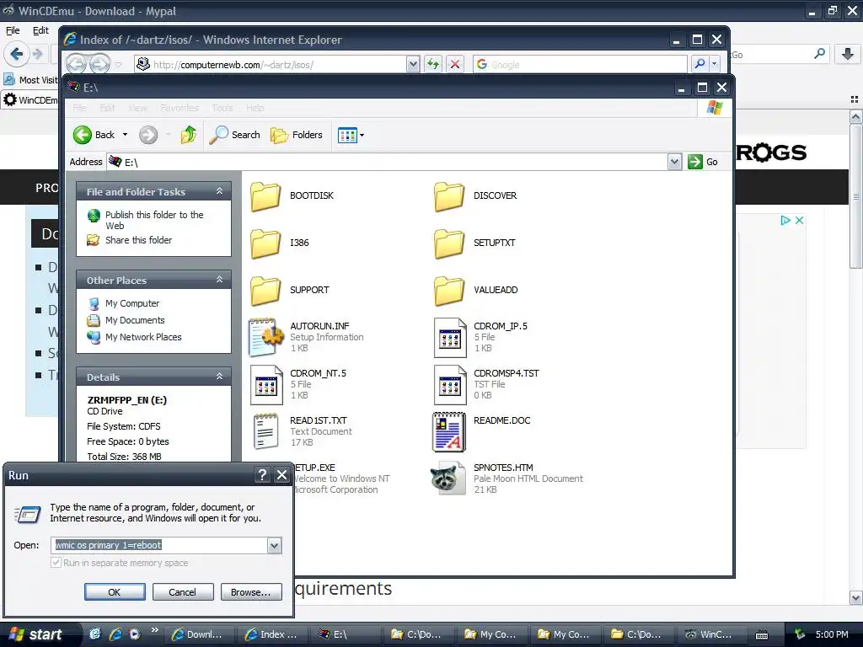This screenshot has height=647, width=863.
Task: Open the Explorer Search pane
Action: (235, 135)
